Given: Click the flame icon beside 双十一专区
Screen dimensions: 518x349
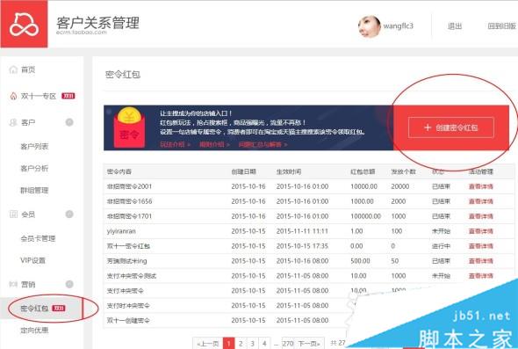Looking at the screenshot, I should (13, 96).
